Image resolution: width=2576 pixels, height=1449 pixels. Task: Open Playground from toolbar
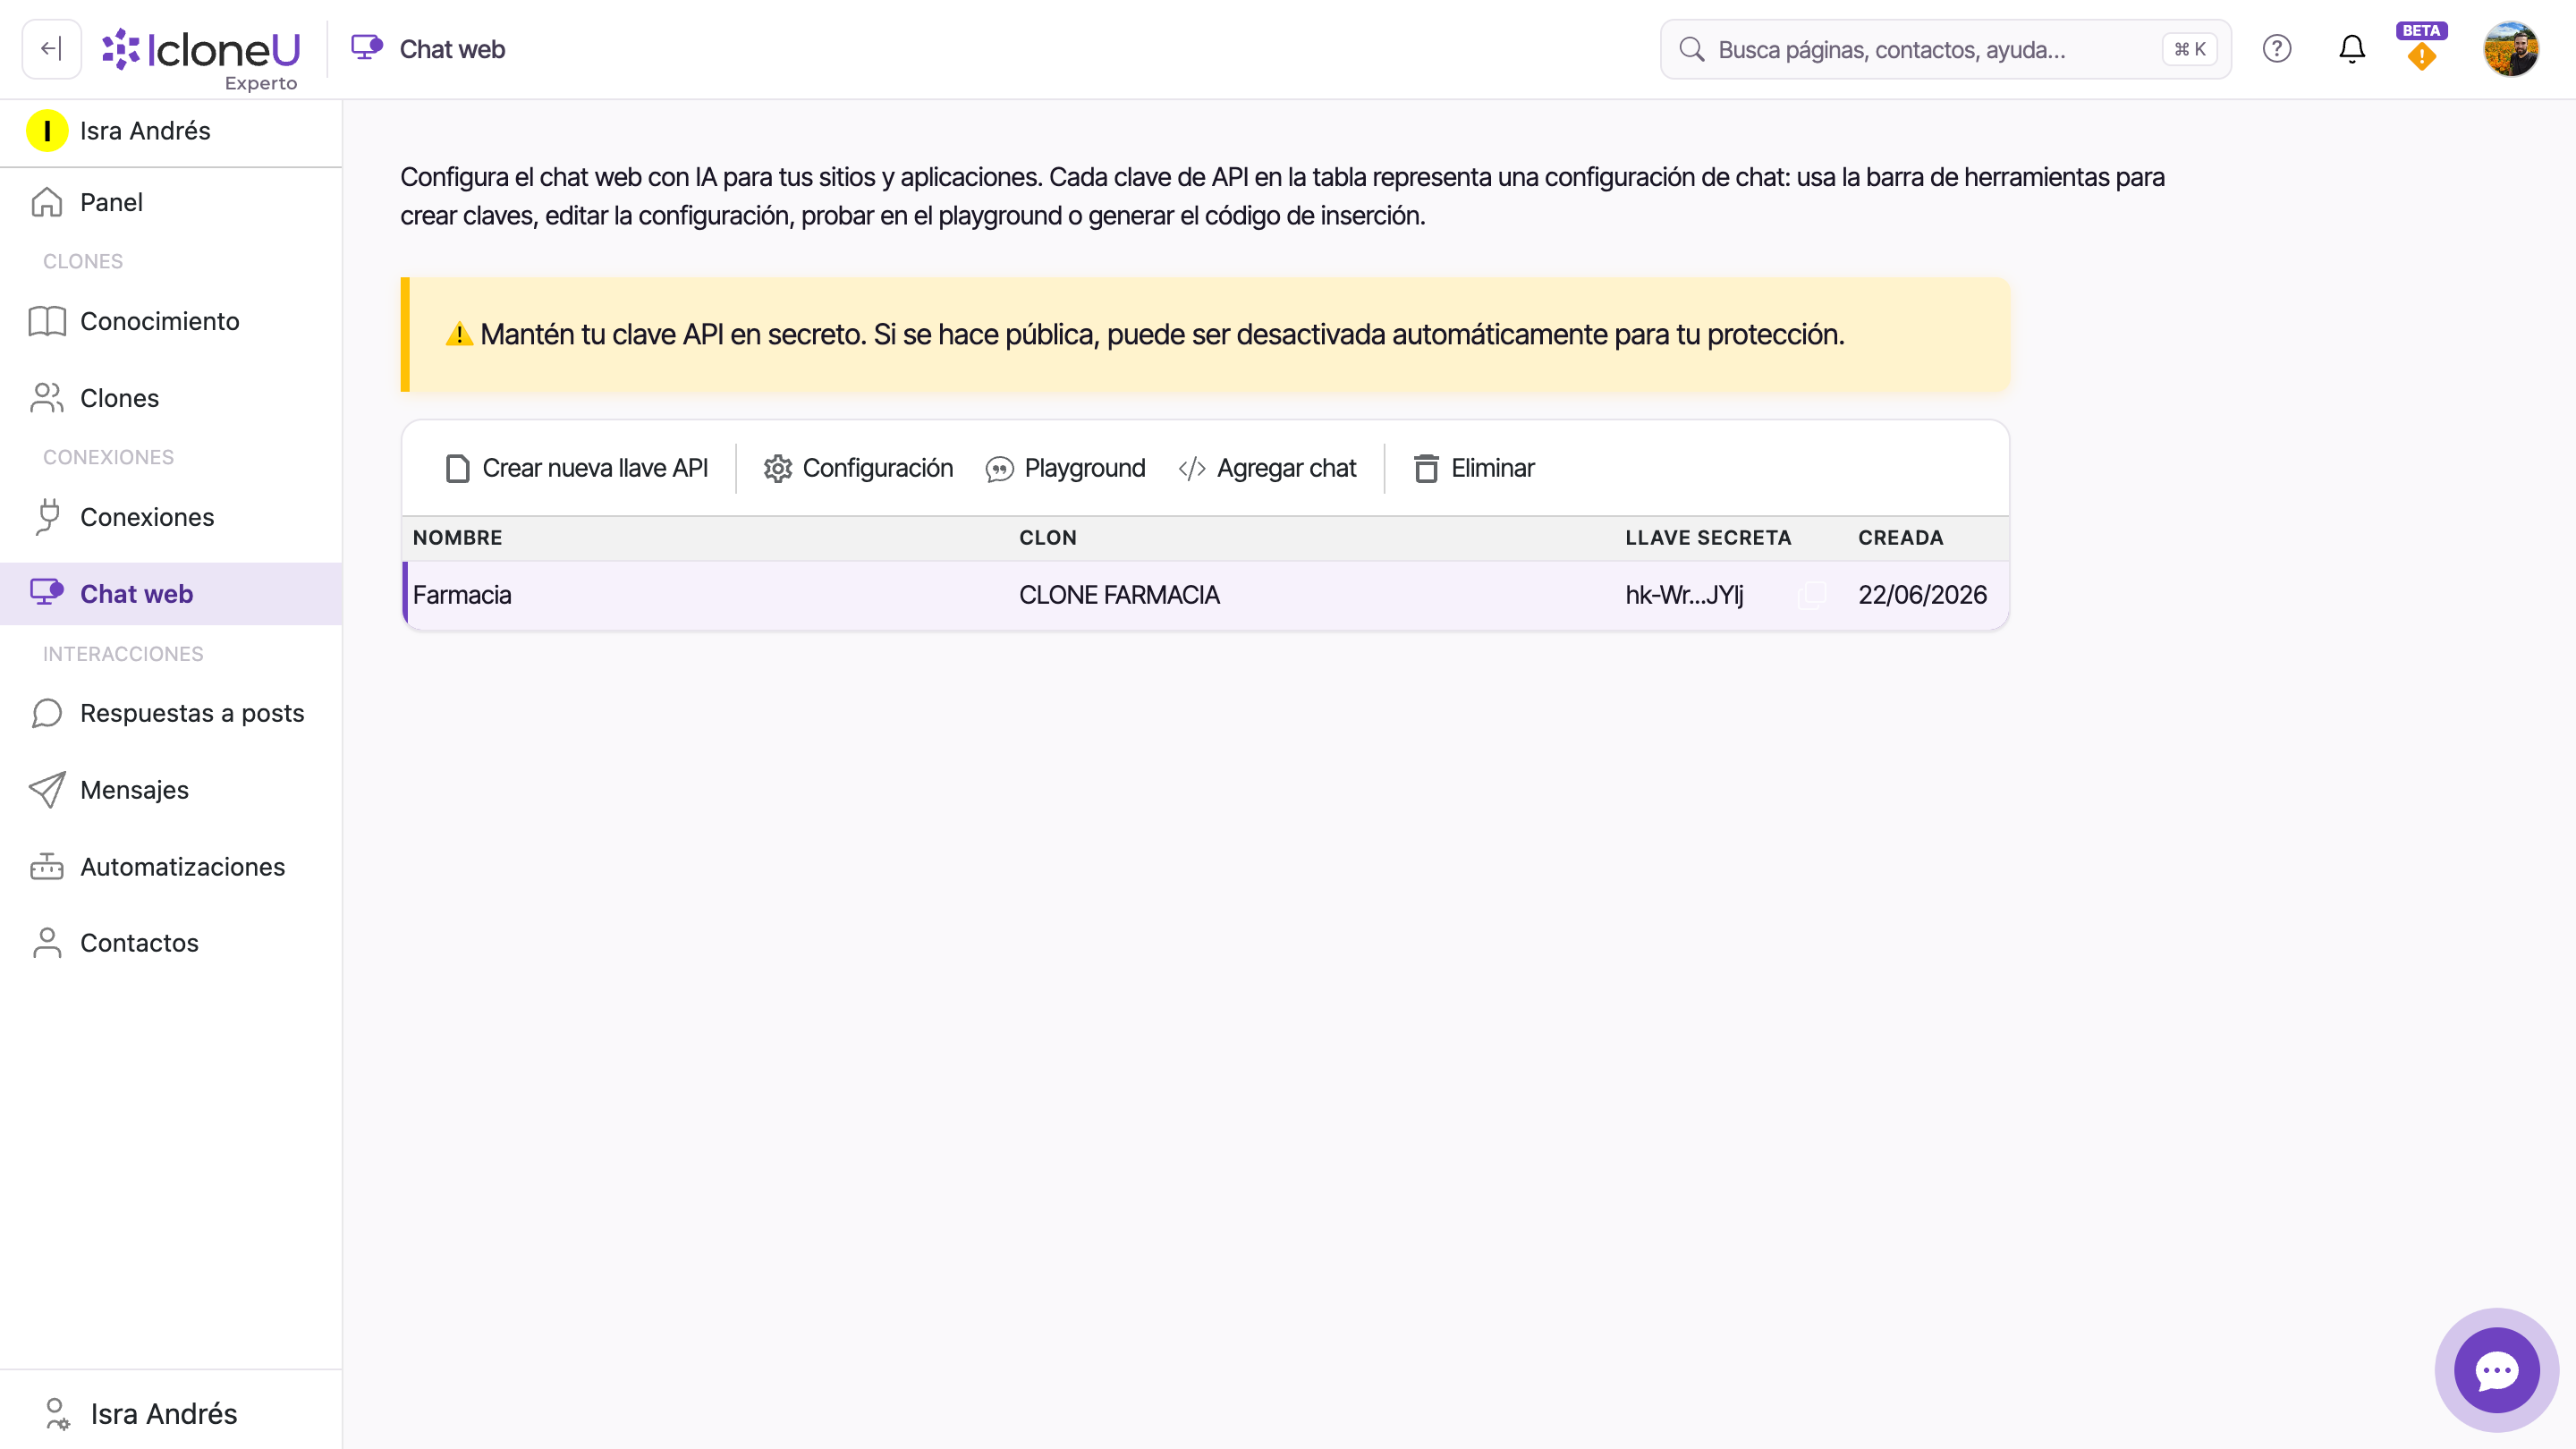(x=1066, y=468)
